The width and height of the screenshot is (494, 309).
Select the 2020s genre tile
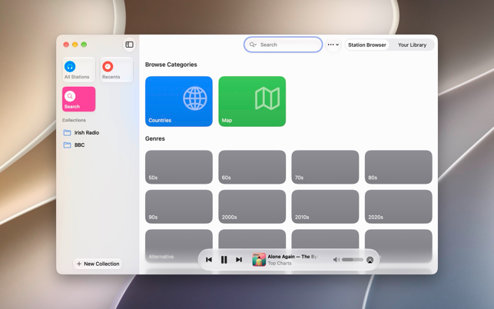point(399,207)
